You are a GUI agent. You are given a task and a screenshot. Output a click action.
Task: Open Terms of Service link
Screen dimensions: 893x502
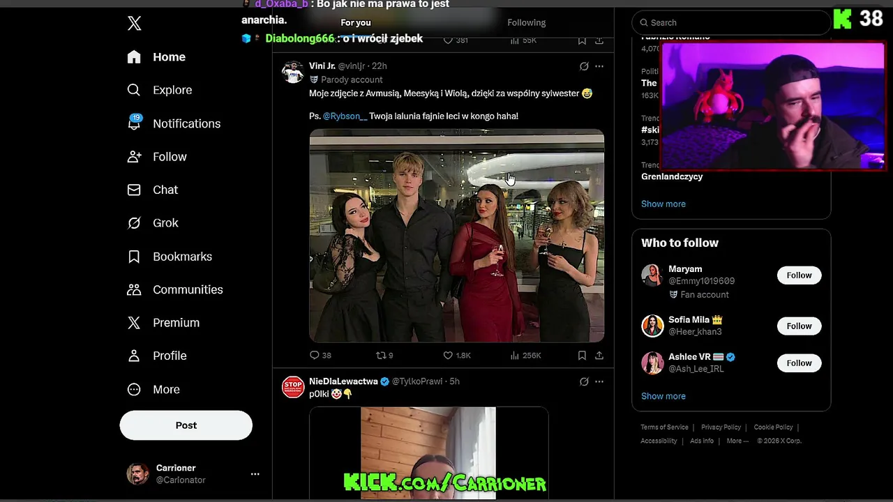pos(664,427)
